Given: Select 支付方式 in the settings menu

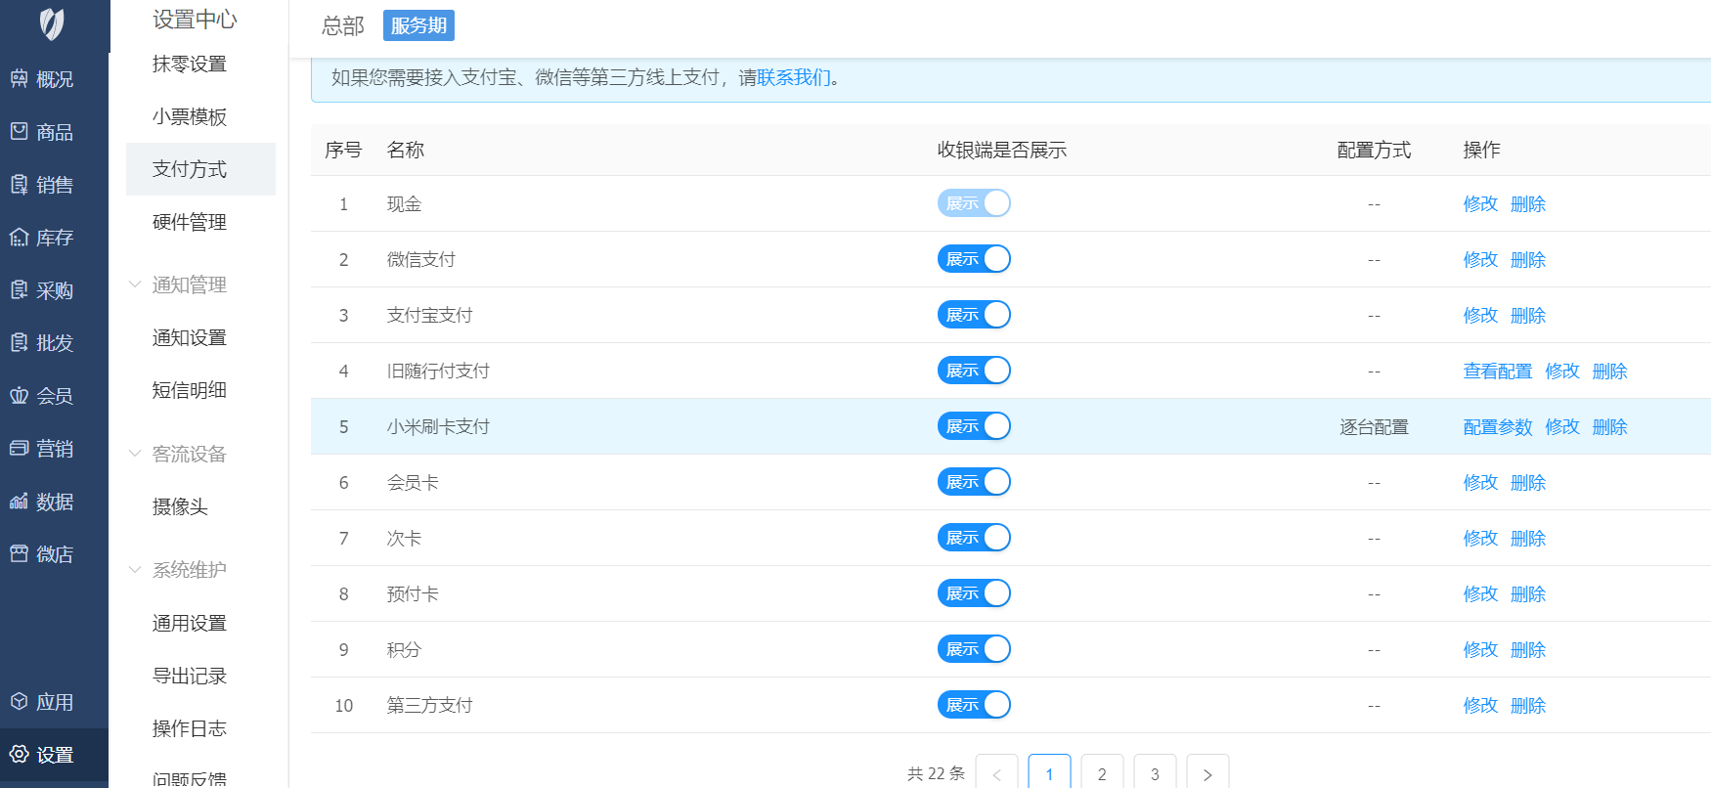Looking at the screenshot, I should pyautogui.click(x=190, y=169).
